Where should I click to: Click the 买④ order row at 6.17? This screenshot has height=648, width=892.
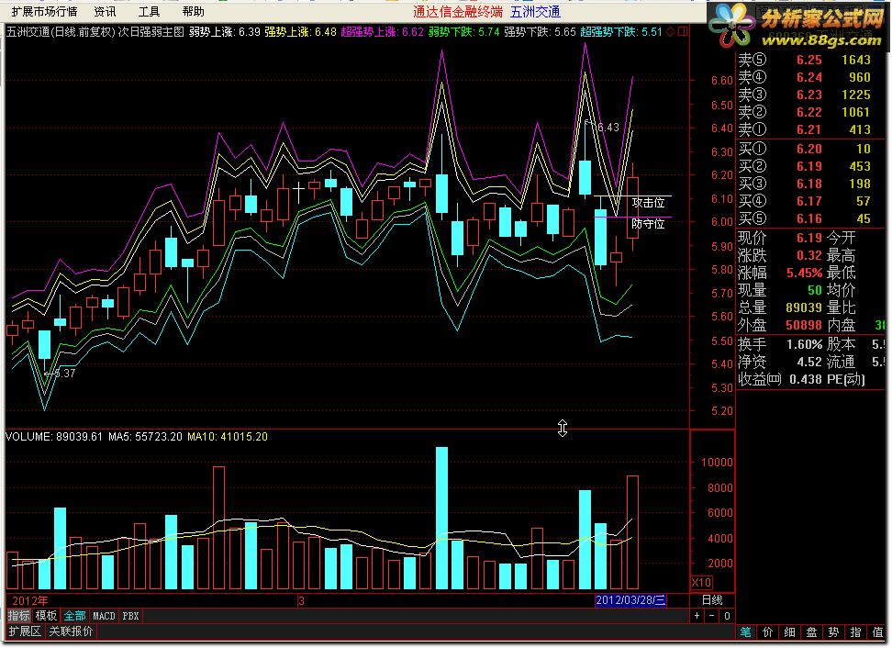805,201
